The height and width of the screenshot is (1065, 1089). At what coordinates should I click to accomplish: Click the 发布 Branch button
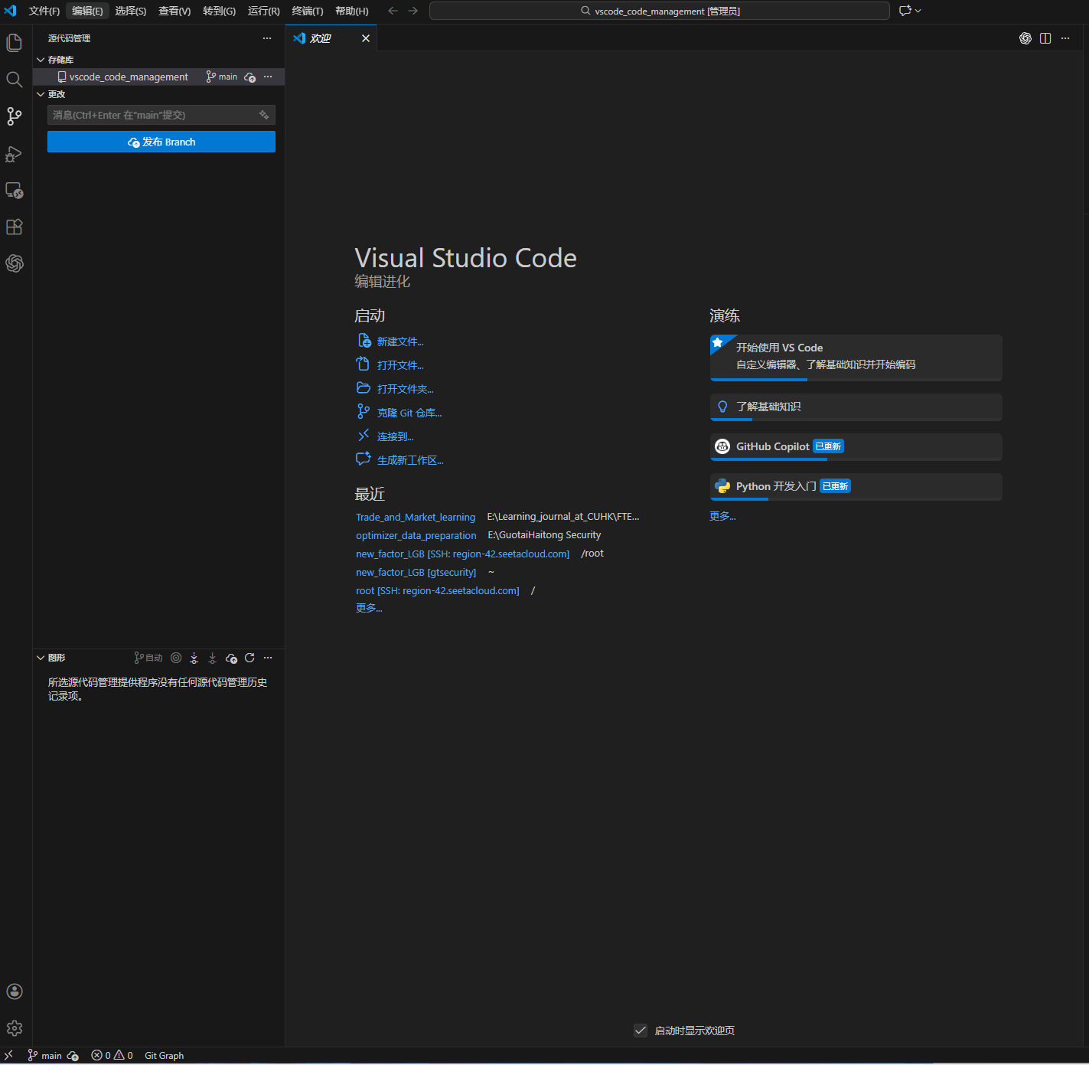coord(161,142)
